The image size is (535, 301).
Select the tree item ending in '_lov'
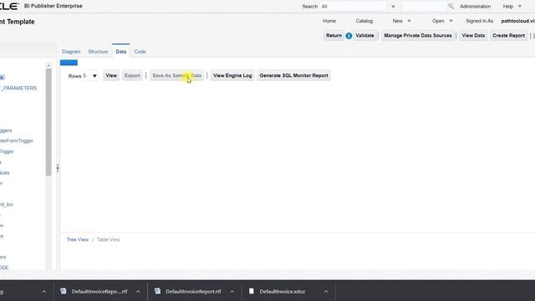point(7,204)
